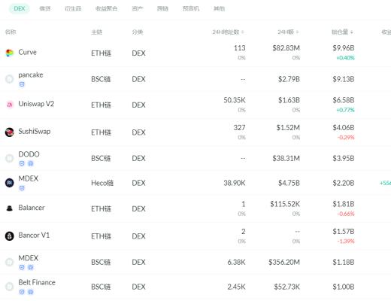Click Belt Finance locked value $1.00B
The height and width of the screenshot is (301, 391).
pyautogui.click(x=344, y=287)
